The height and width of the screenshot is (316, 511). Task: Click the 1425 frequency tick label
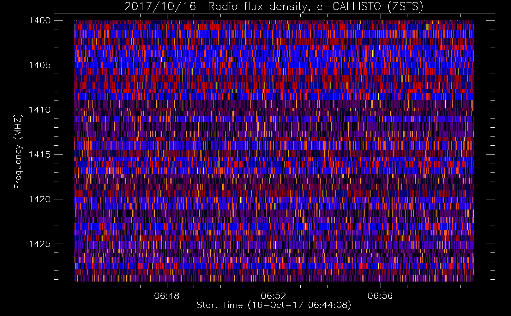[x=39, y=244]
